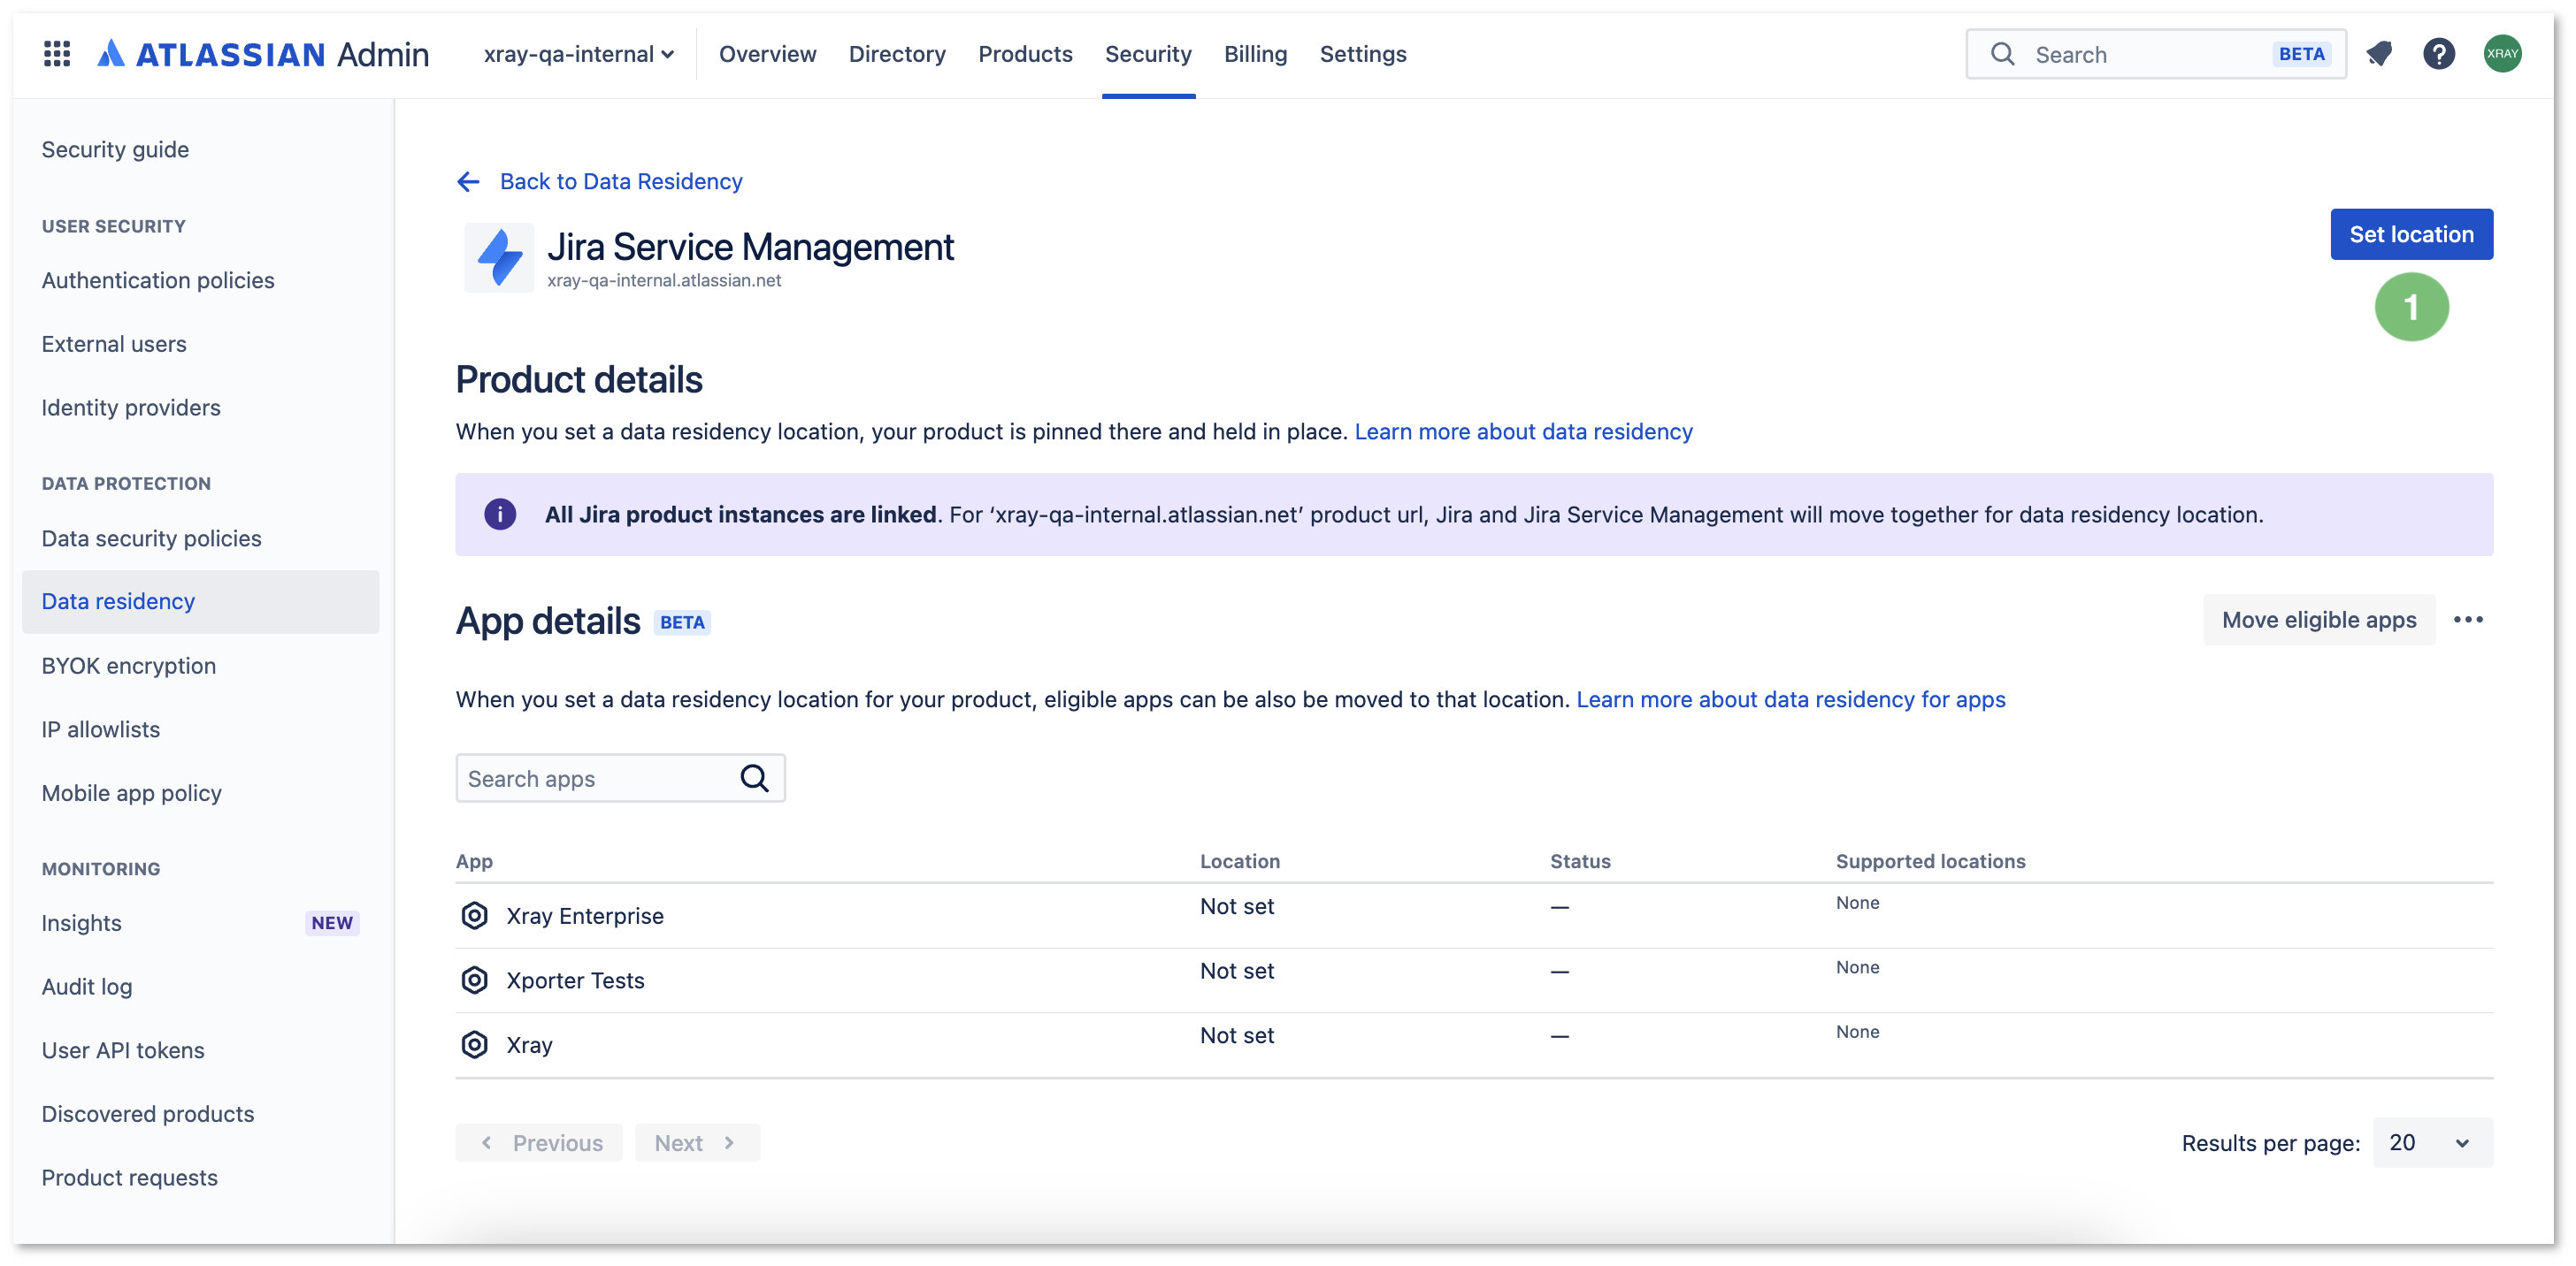Go to the Directory tab
Image resolution: width=2576 pixels, height=1266 pixels.
tap(897, 54)
